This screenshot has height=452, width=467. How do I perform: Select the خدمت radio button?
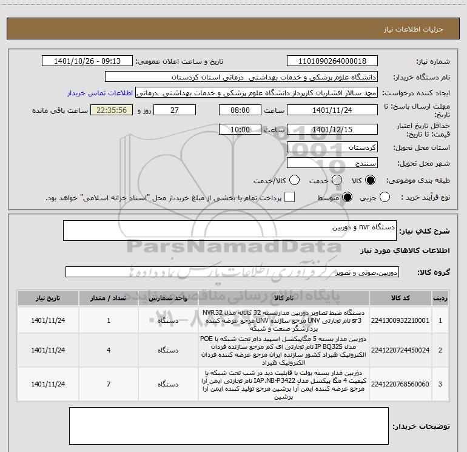[x=337, y=180]
